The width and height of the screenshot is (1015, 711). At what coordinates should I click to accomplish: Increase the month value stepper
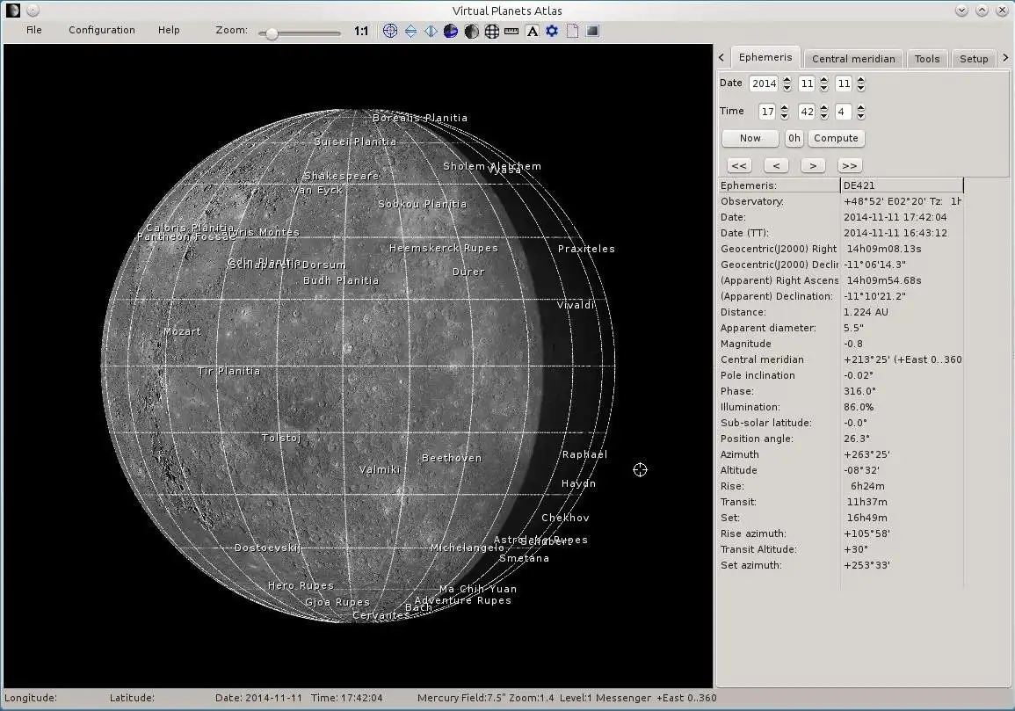tap(824, 80)
